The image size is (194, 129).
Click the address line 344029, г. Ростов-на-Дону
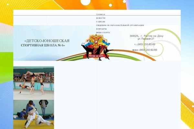point(146,36)
